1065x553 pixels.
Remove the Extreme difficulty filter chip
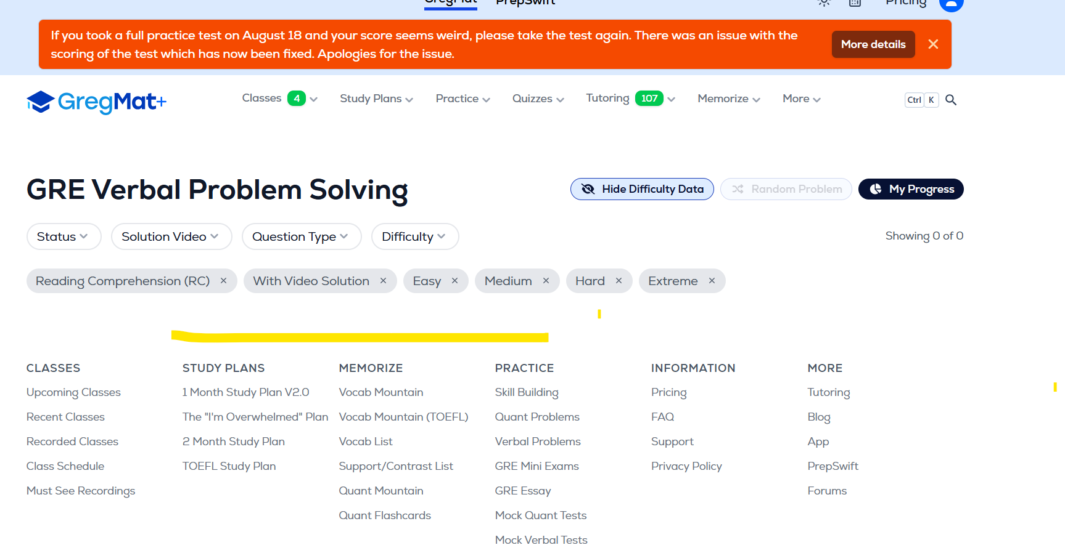pos(712,281)
